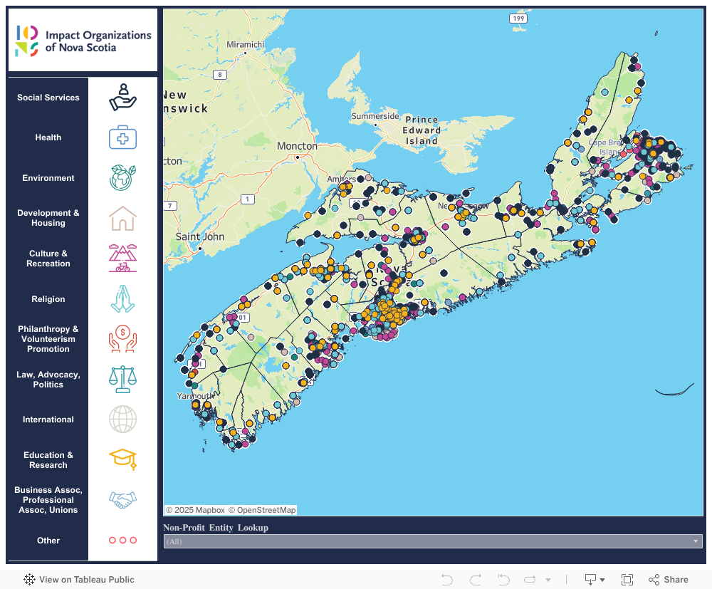This screenshot has height=589, width=712.
Task: Select the Religion praying hands icon
Action: click(122, 299)
